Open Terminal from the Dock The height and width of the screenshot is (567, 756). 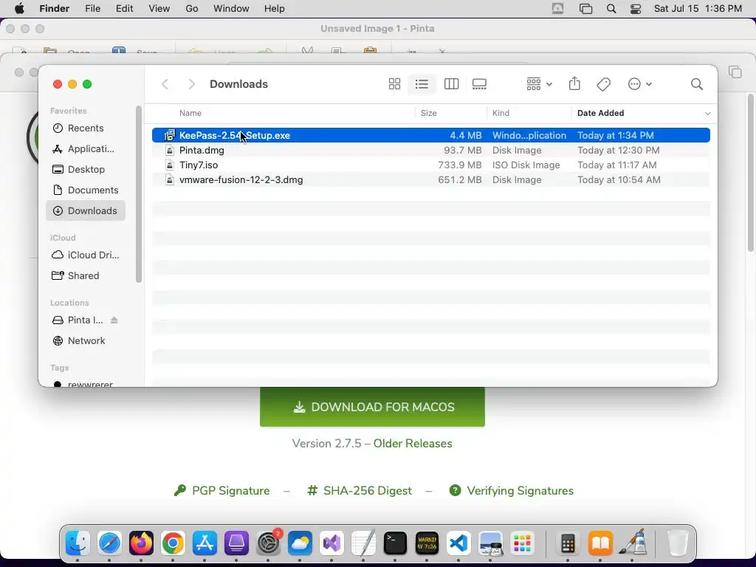click(395, 543)
